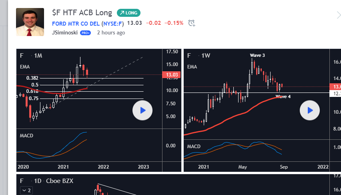The image size is (341, 195).
Task: Click the 'Wave 4' annotation on weekly chart
Action: point(283,96)
